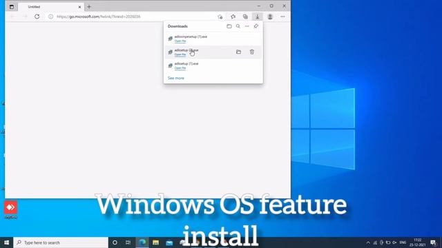Open file link under adksetup (1).exe
Screen dimensions: 442x248
[180, 68]
